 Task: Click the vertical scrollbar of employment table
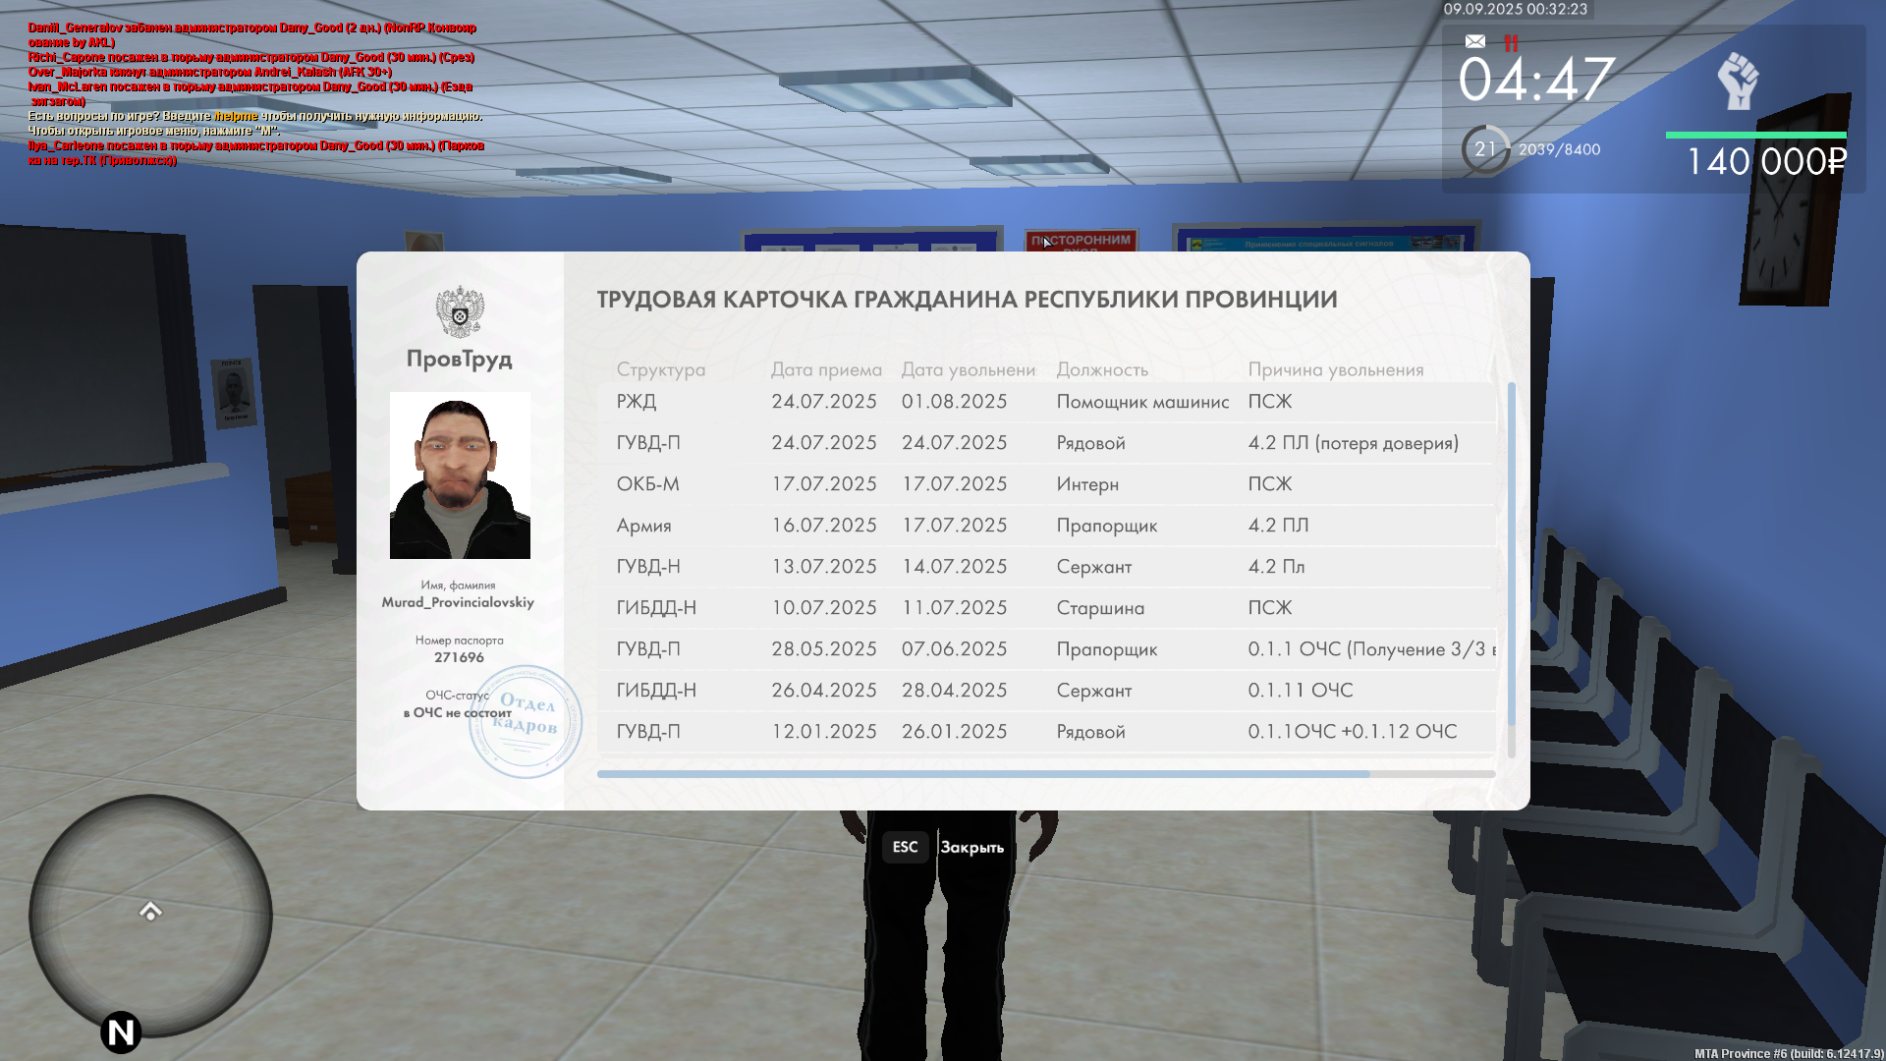pyautogui.click(x=1511, y=555)
